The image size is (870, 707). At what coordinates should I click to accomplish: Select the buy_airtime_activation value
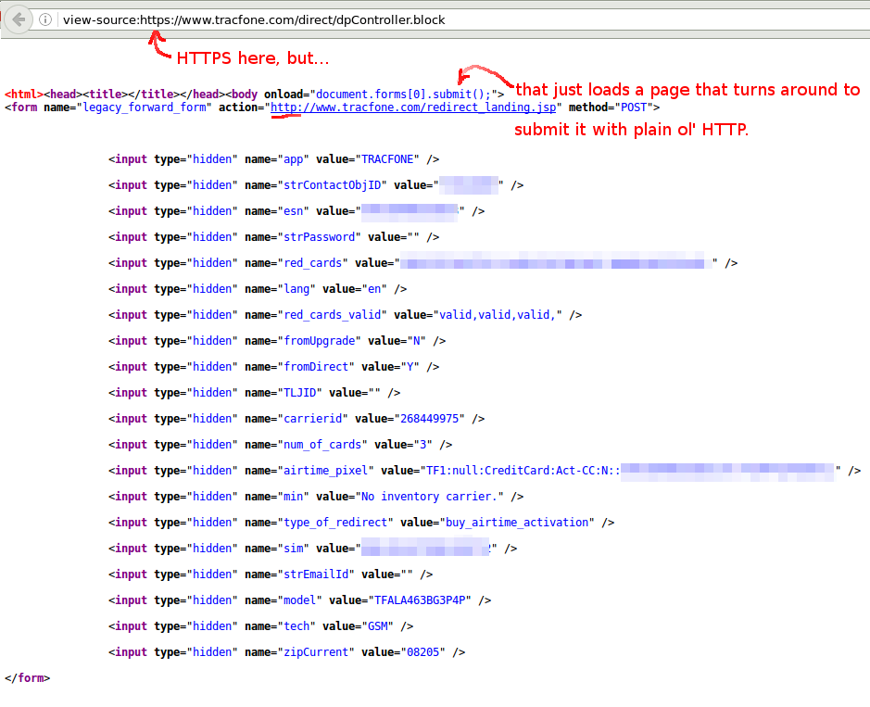point(517,523)
